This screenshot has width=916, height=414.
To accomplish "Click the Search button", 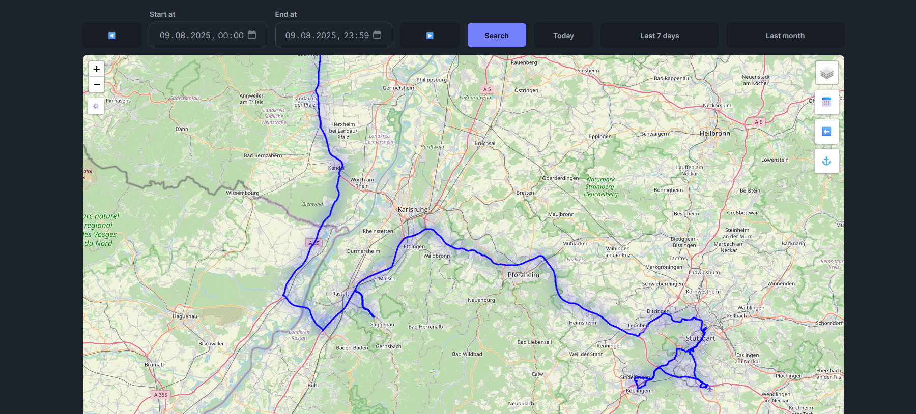I will [497, 35].
